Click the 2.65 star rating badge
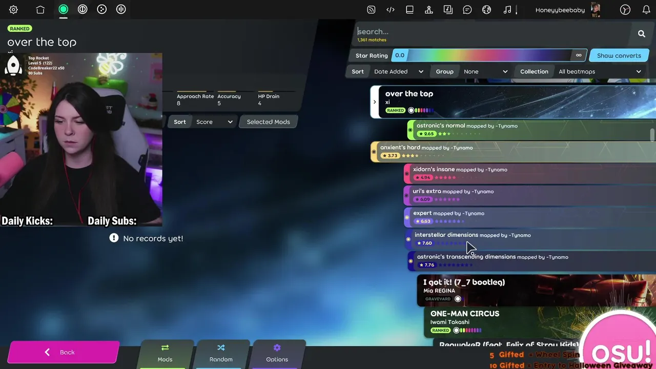Screen dimensions: 656x369 [426, 134]
